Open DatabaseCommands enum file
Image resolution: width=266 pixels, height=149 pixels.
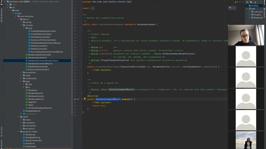[38, 67]
